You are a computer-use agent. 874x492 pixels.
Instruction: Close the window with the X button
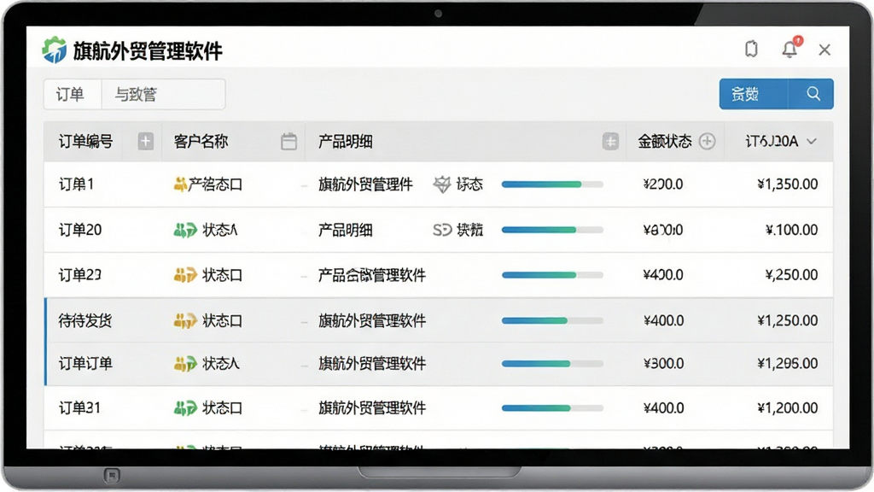coord(824,50)
